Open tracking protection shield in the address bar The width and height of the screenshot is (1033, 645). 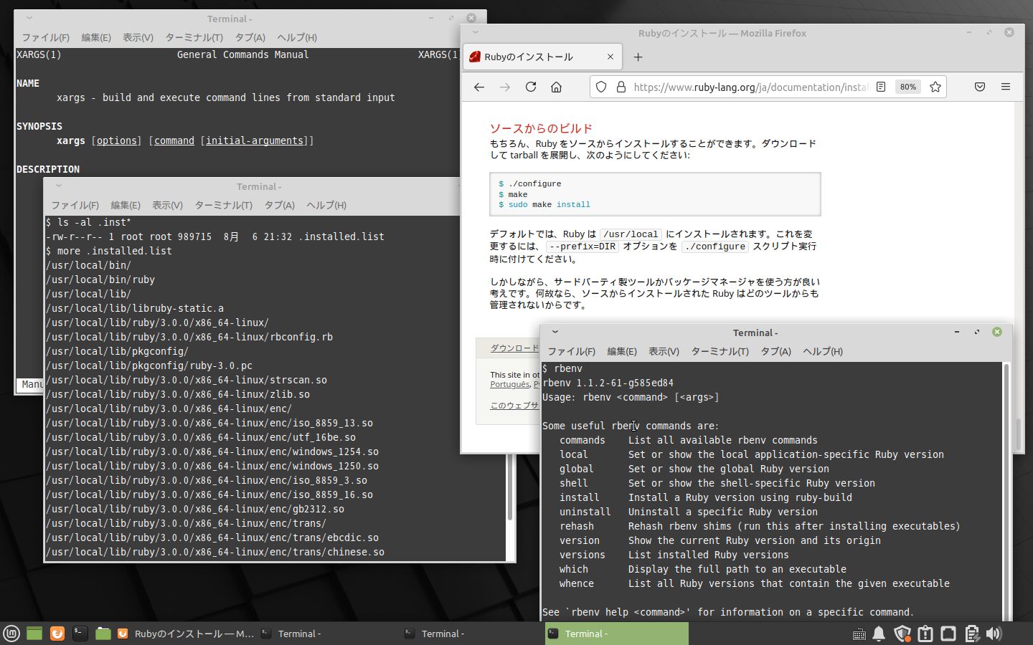(601, 87)
